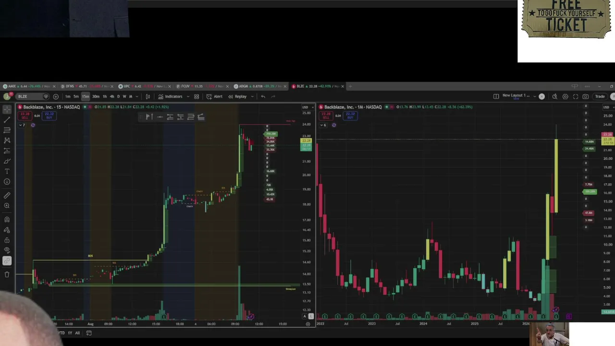This screenshot has height=346, width=615.
Task: Hide all drawings with the eye icon
Action: (7, 250)
